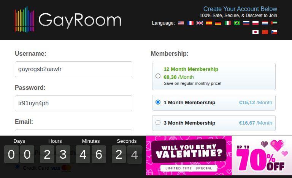Viewport: 292px width, 178px height.
Task: Open the GayRoom logo homepage link
Action: [68, 20]
